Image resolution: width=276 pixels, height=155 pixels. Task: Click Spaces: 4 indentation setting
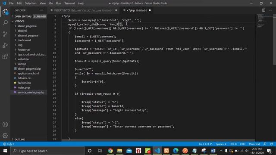pos(221,144)
